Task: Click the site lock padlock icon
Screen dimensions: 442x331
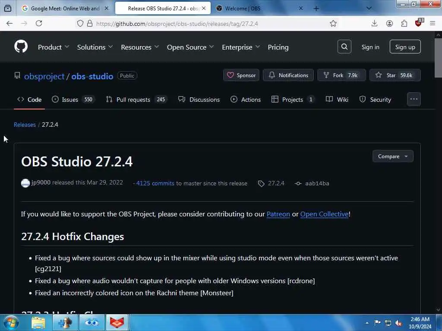Action: (x=90, y=24)
